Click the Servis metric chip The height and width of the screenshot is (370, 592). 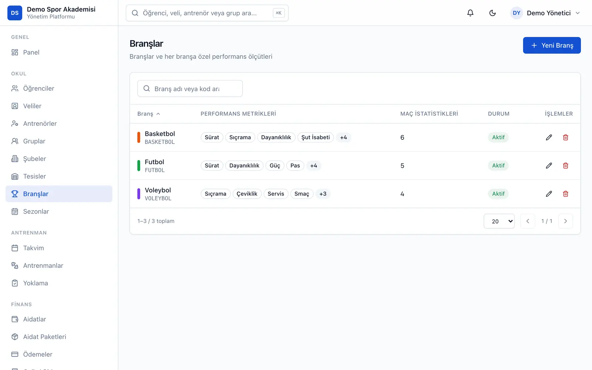[276, 194]
